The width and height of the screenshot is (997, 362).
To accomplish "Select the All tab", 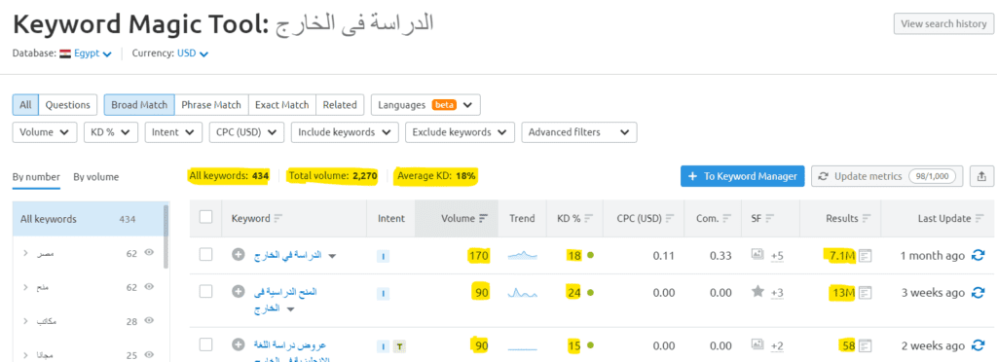I will click(25, 105).
